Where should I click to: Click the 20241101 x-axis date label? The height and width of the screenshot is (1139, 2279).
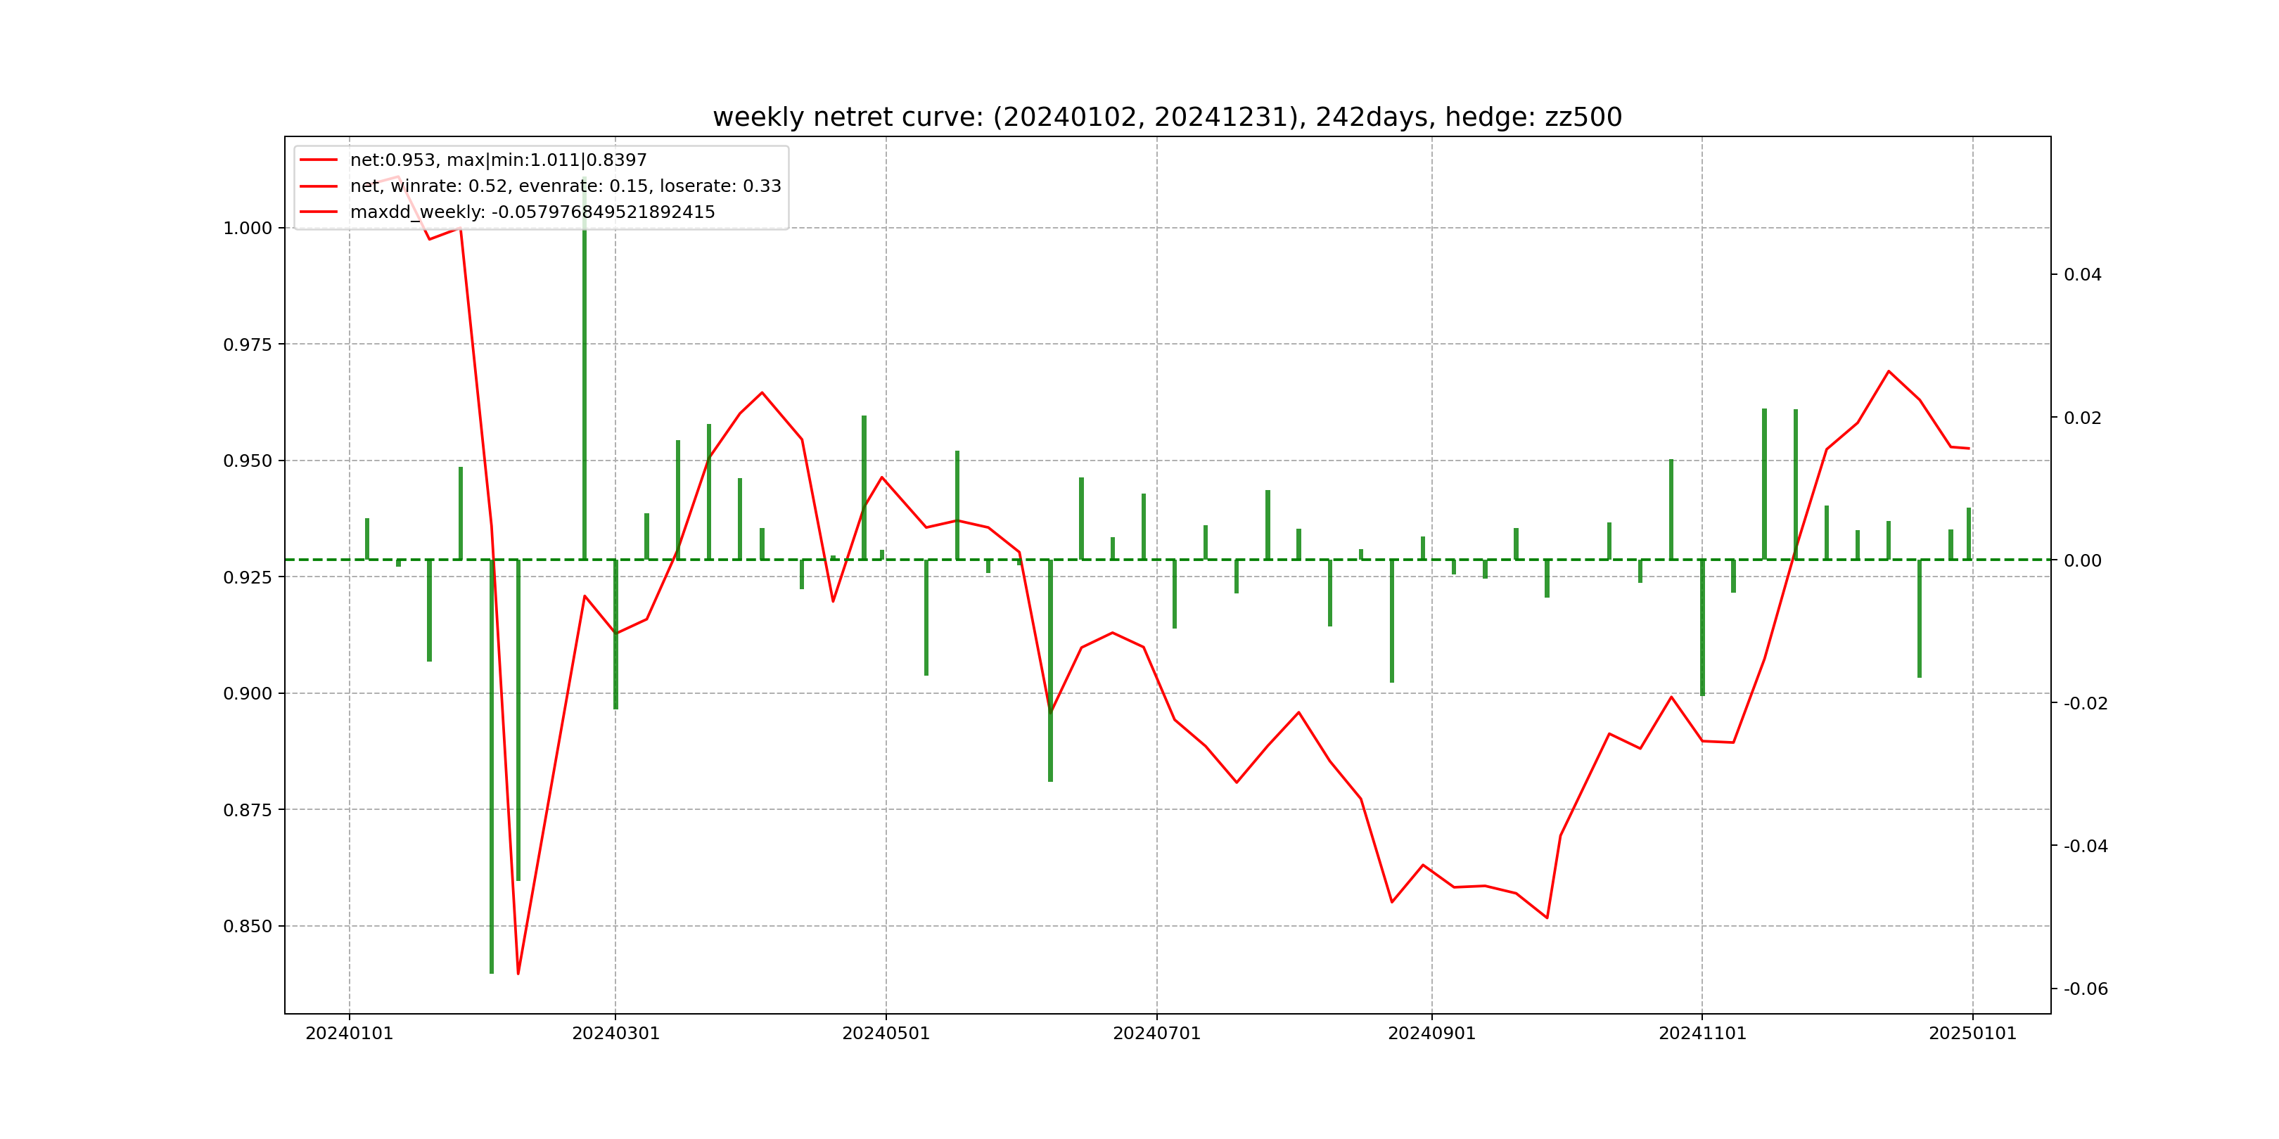pyautogui.click(x=1702, y=1034)
